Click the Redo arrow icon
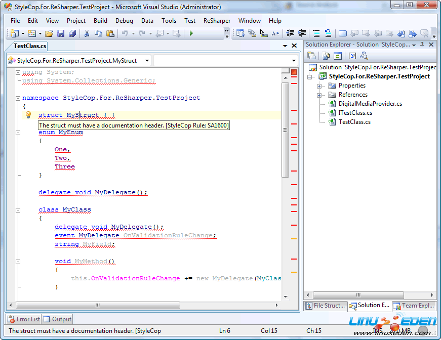Screen dimensions: 441x340 [142, 33]
